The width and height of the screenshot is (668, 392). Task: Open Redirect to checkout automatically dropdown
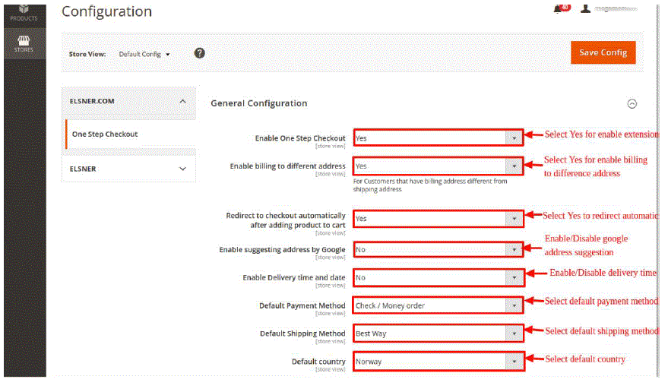coord(438,219)
